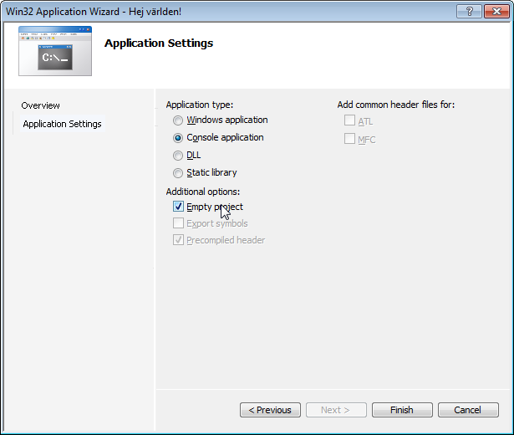Viewport: 514px width, 435px height.
Task: Click 'Add common header files for:' label
Action: 396,105
